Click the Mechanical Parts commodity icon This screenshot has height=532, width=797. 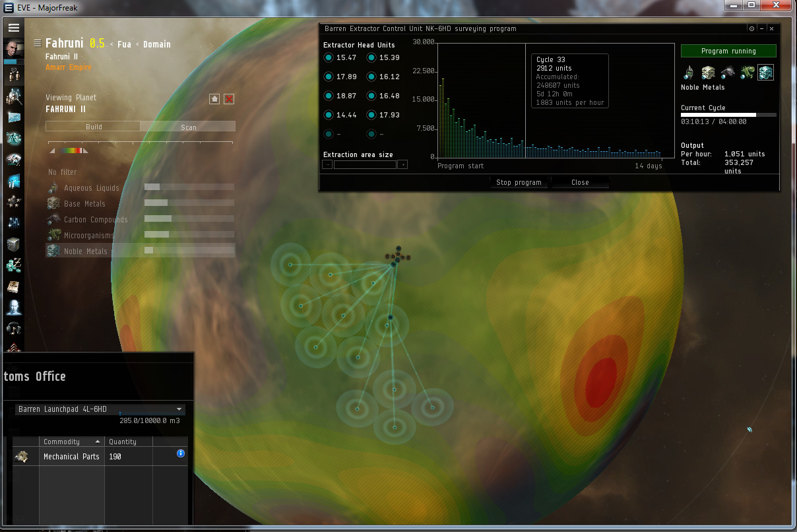pos(22,456)
